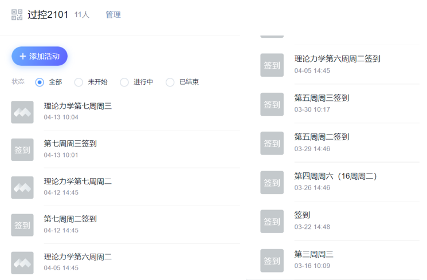This screenshot has height=280, width=427.
Task: Click the 签到 icon for 第七周周二签到
Action: [x=22, y=225]
